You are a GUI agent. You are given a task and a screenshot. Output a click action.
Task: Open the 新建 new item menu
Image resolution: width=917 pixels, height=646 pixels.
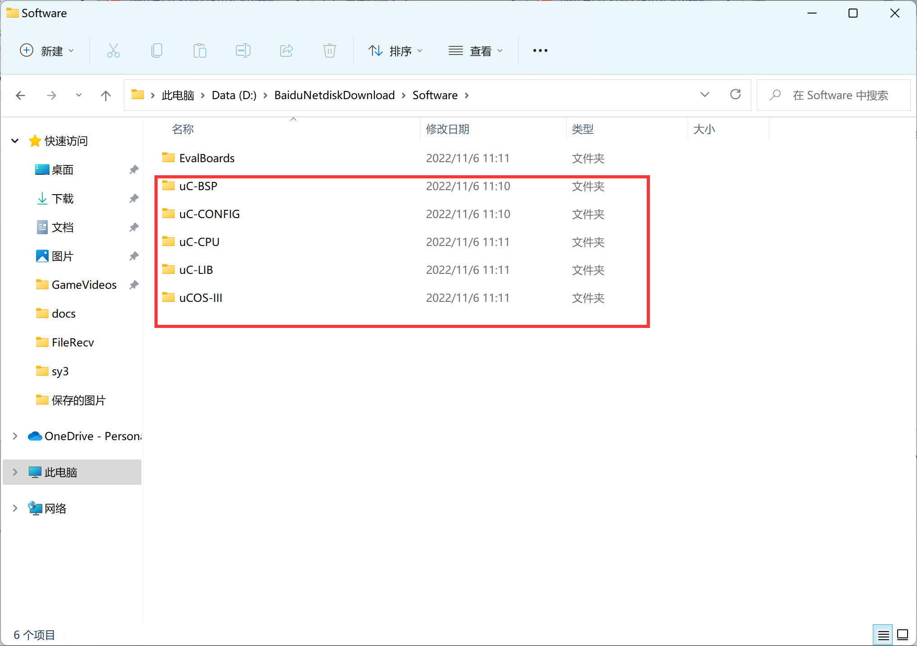point(47,50)
